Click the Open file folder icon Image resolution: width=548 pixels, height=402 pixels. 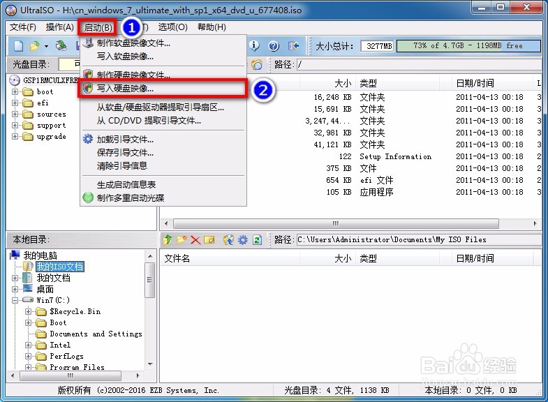35,46
